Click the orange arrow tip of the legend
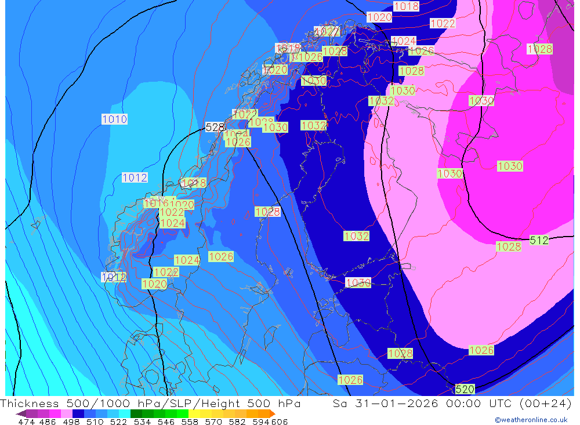The height and width of the screenshot is (425, 580). pyautogui.click(x=273, y=414)
